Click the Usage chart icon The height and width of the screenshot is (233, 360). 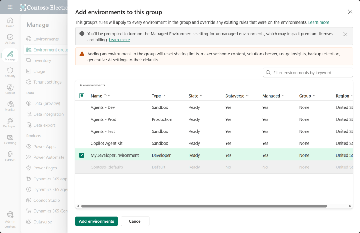click(x=29, y=71)
